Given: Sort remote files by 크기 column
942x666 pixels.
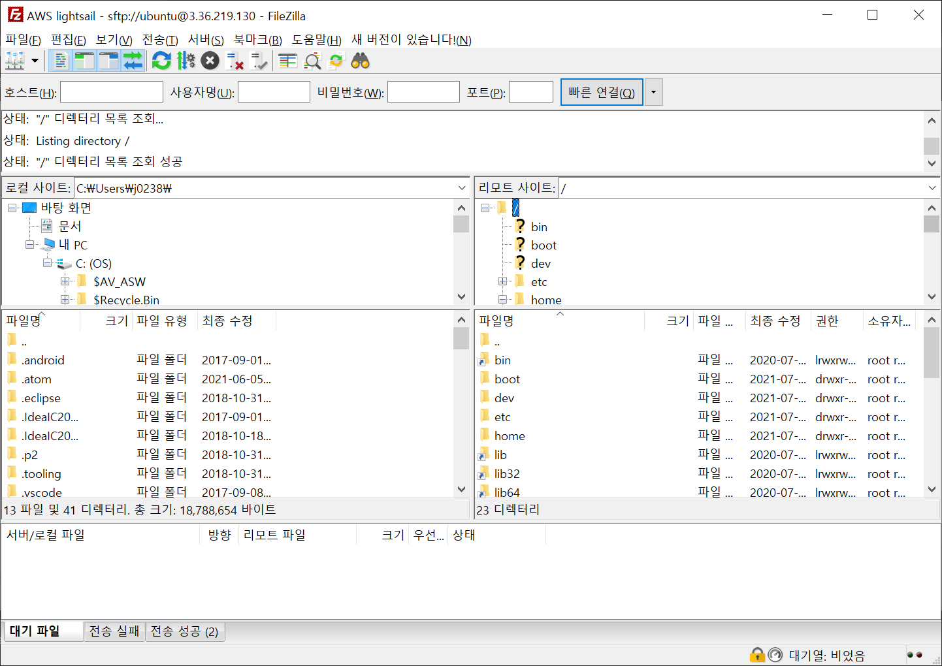Looking at the screenshot, I should (668, 321).
